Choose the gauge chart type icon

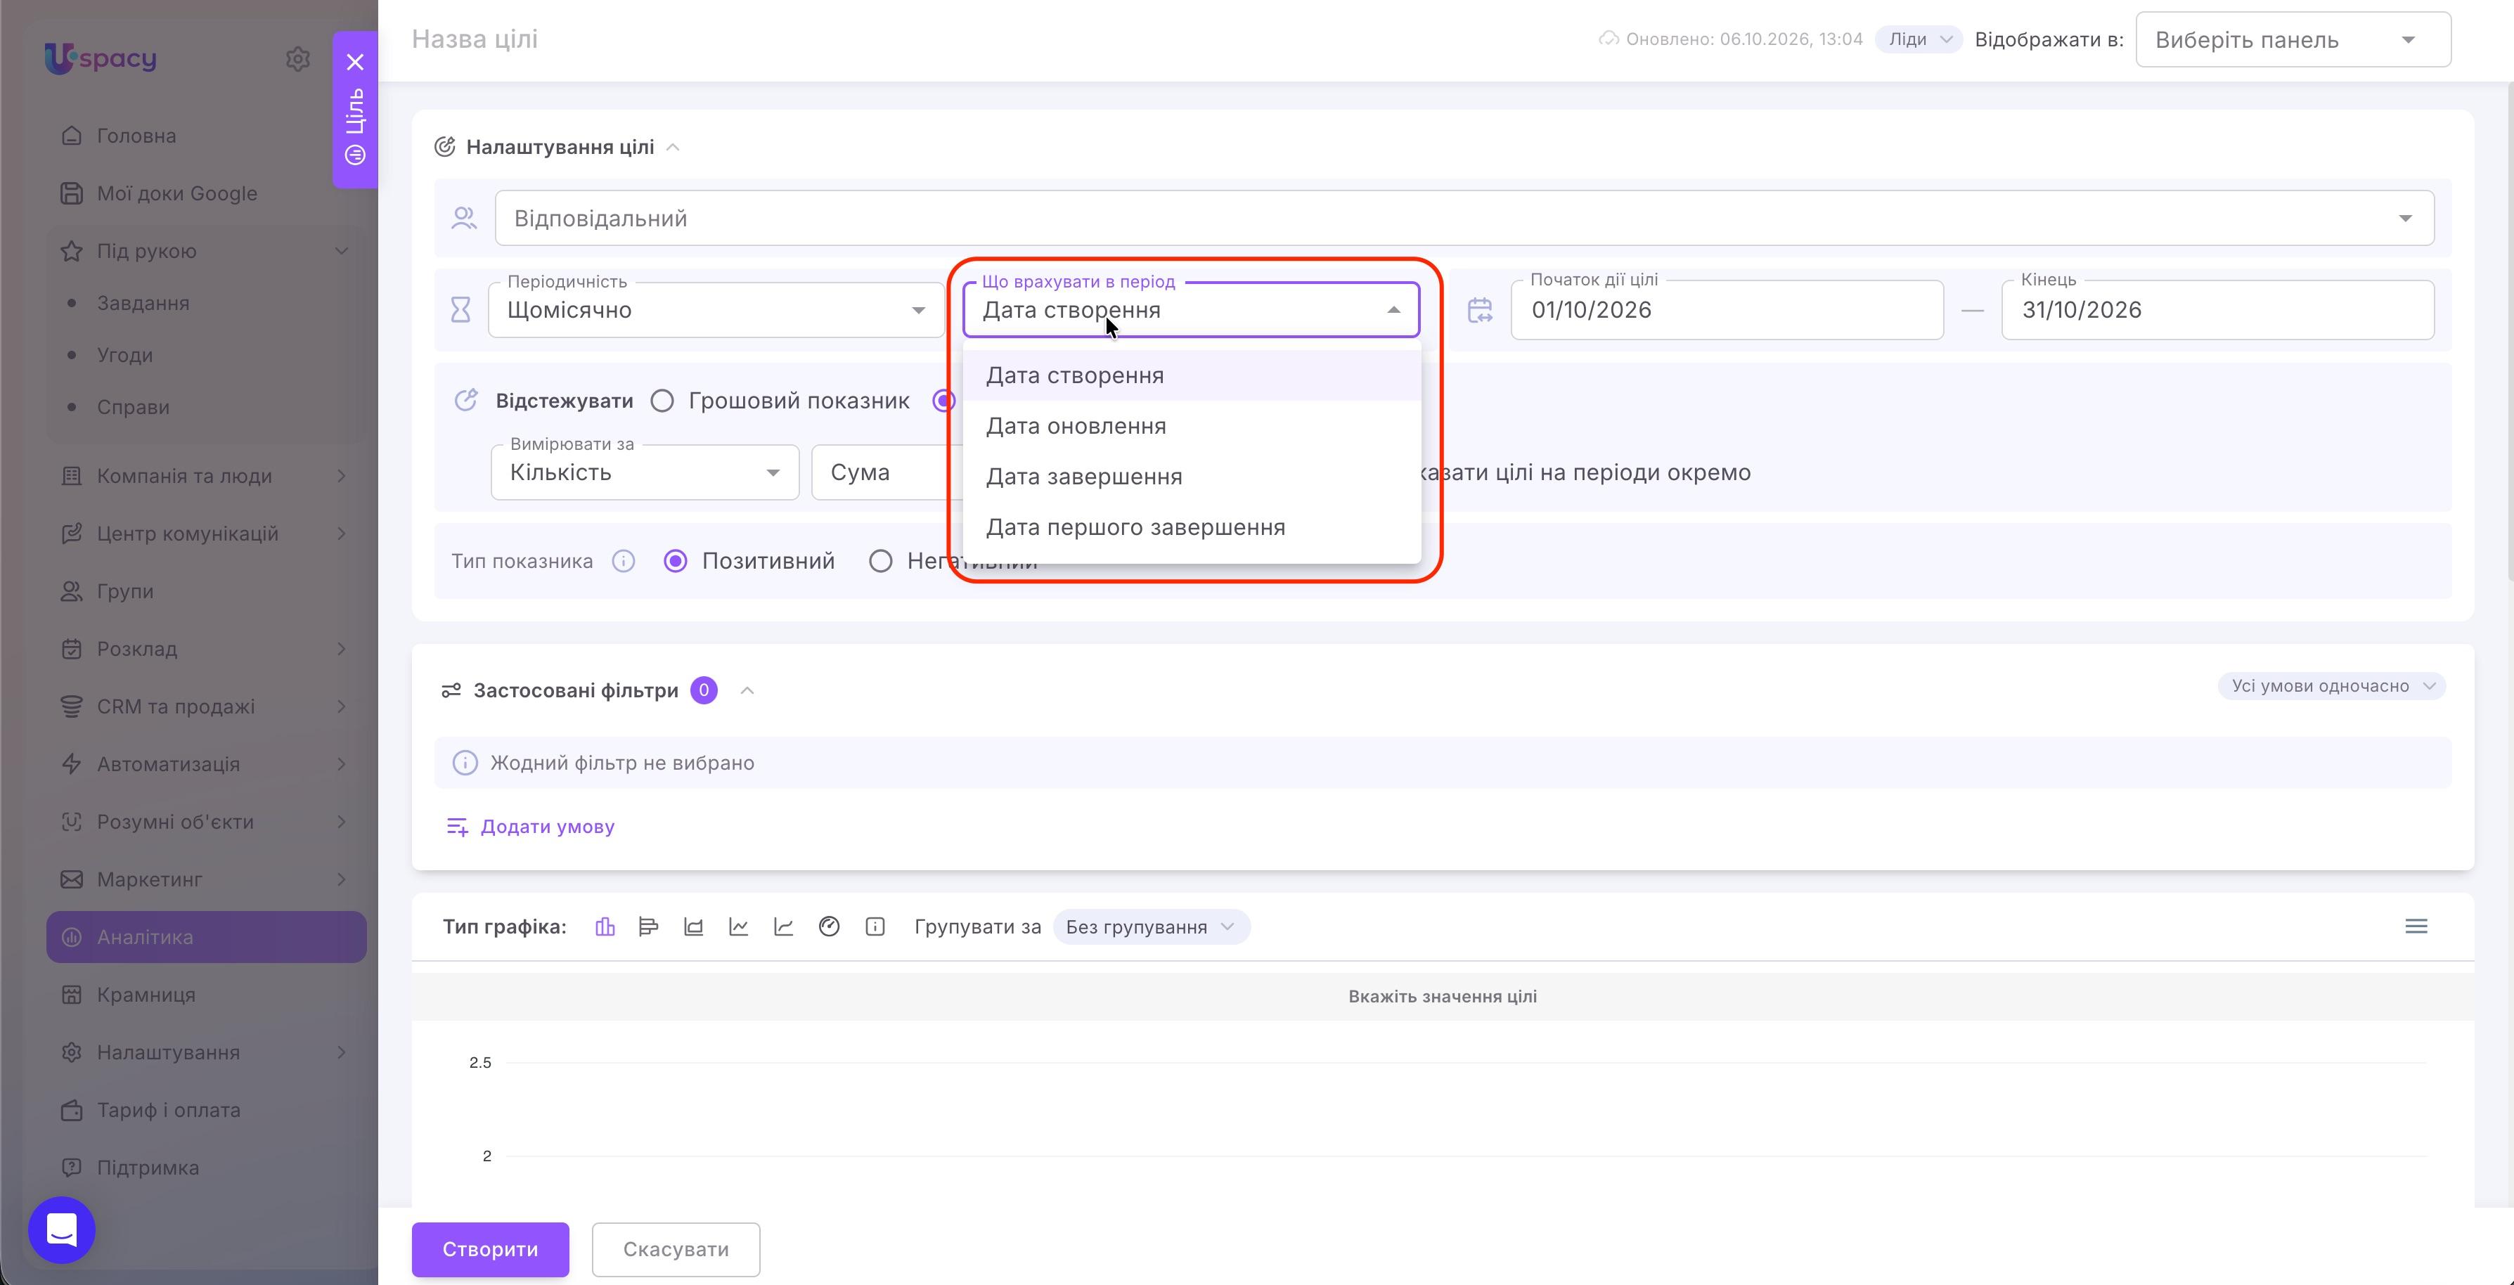(830, 927)
